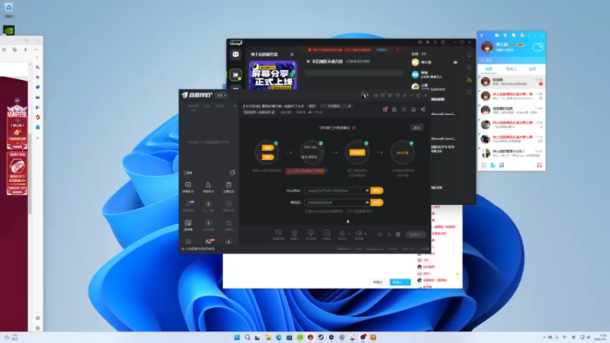Open the hamburger menu in streaming tool title bar
Screen dimensions: 610x343
(x=405, y=95)
